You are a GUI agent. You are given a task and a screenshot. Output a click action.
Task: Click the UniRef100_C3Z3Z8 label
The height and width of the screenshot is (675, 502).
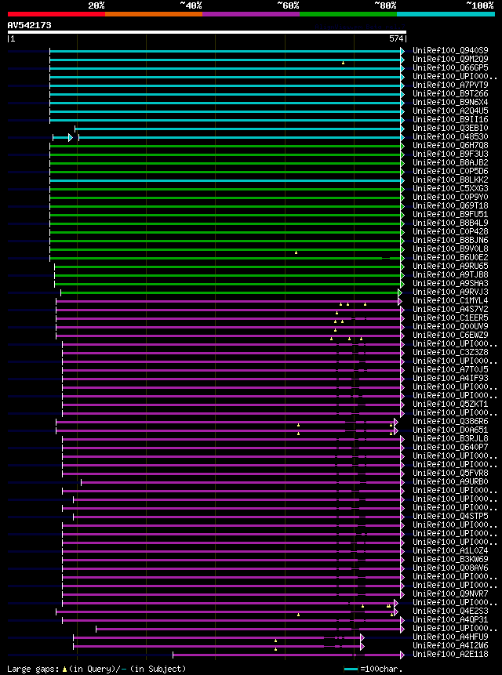[450, 352]
